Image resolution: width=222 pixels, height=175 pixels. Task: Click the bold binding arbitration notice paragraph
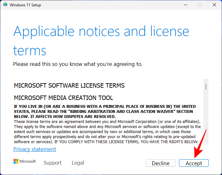[x=104, y=111]
